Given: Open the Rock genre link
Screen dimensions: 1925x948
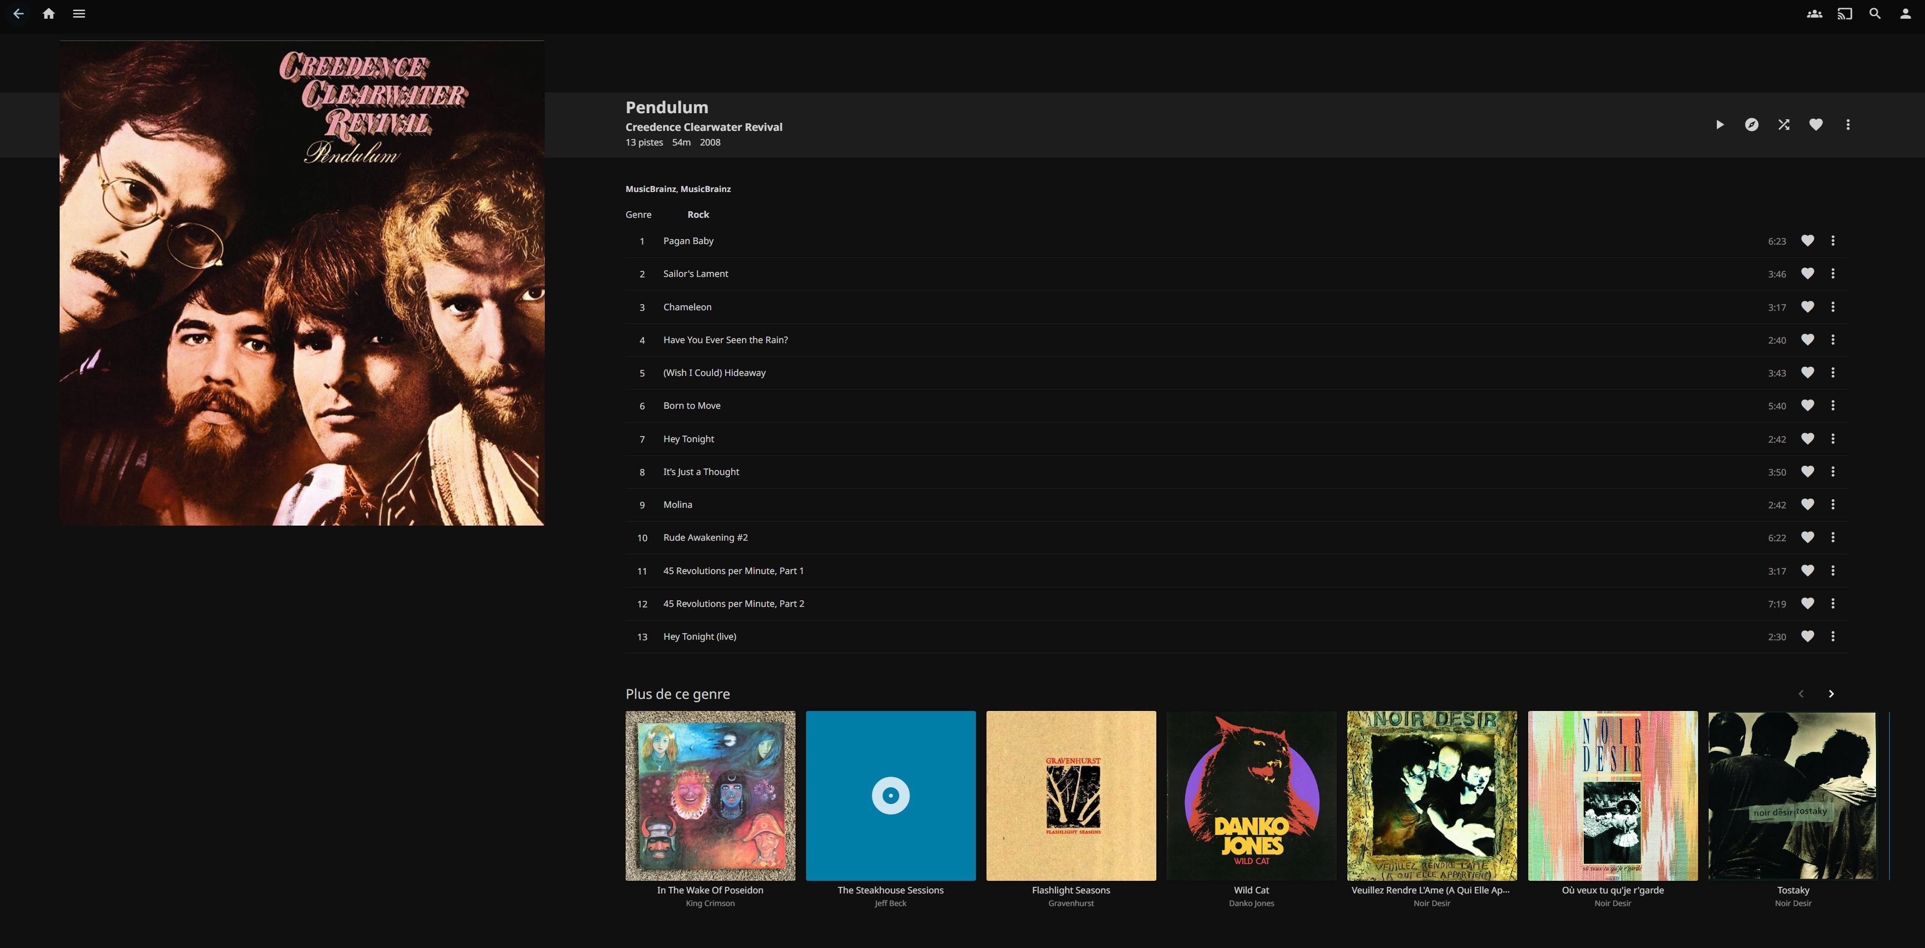Looking at the screenshot, I should [698, 214].
